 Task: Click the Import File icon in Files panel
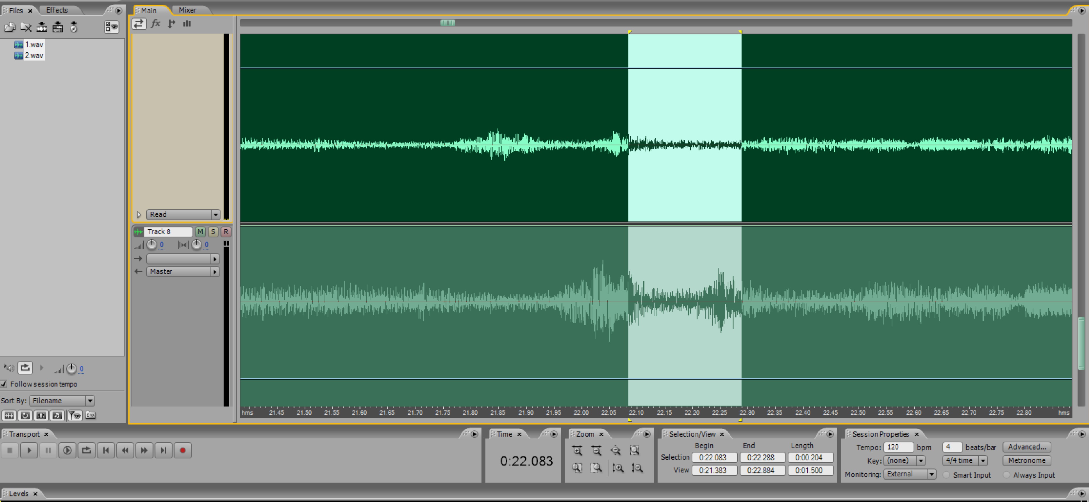[9, 27]
